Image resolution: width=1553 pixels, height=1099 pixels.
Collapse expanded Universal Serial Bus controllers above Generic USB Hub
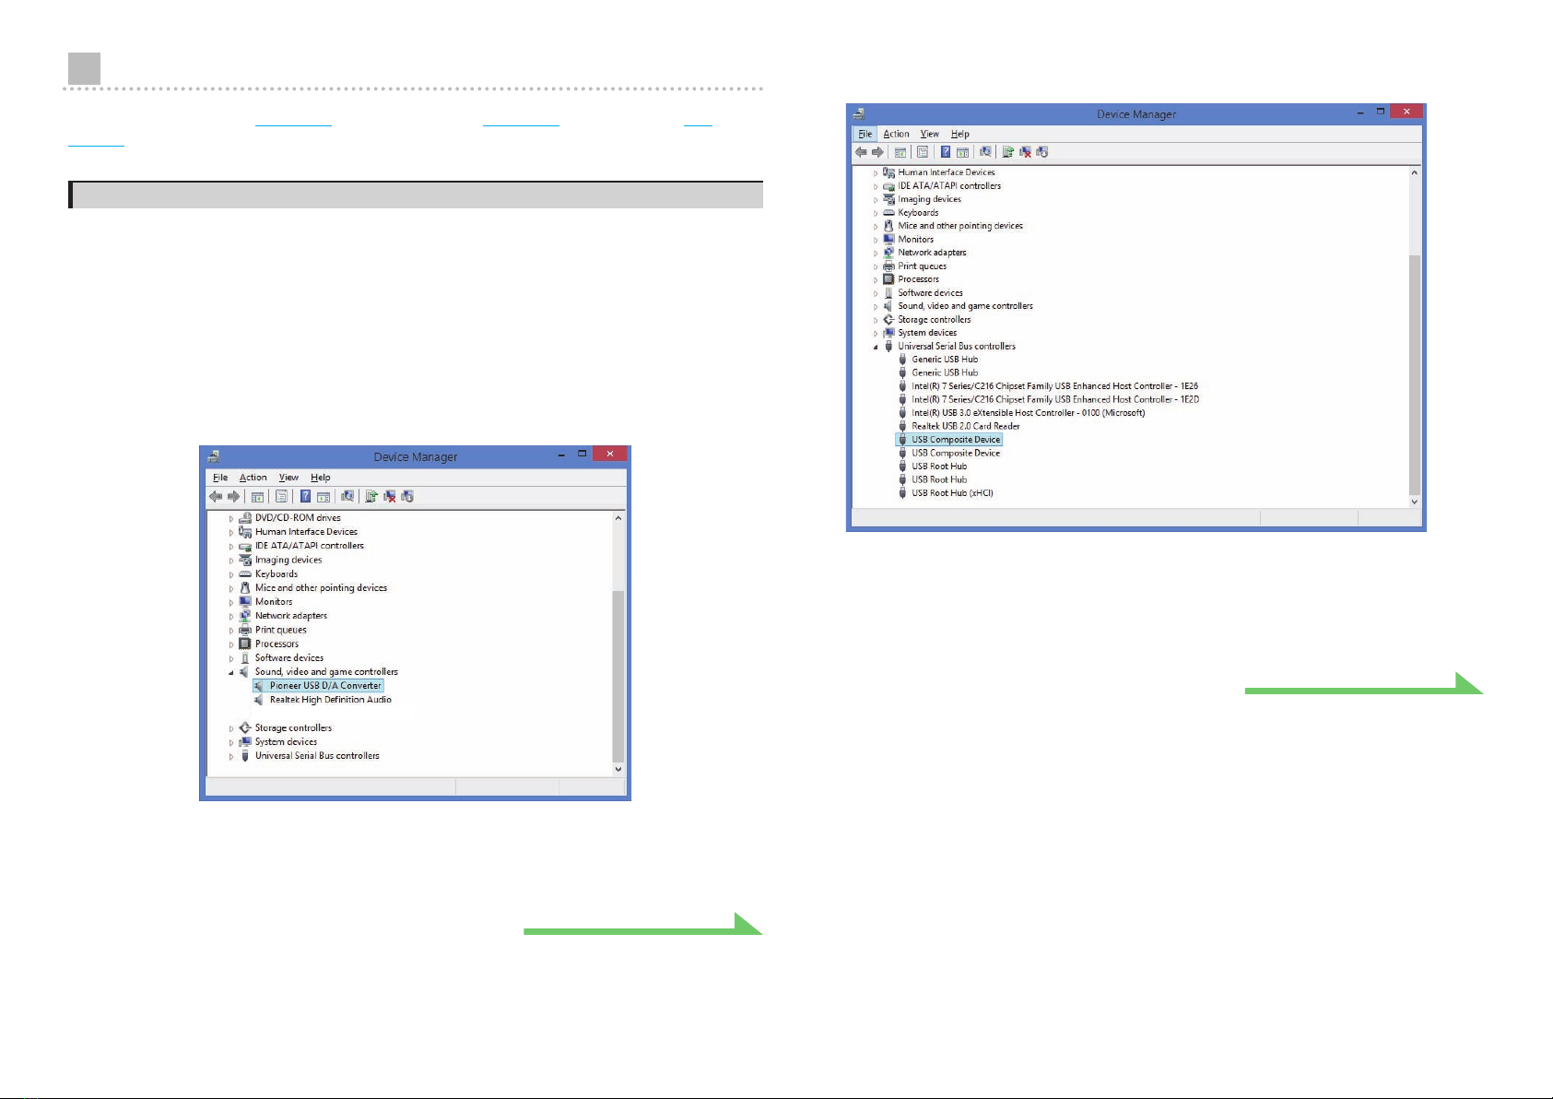[x=876, y=348]
